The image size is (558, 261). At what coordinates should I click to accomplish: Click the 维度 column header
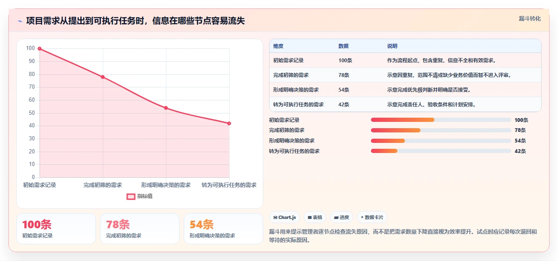tap(278, 46)
